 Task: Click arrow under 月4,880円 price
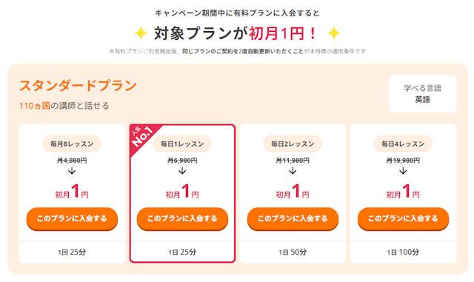[72, 171]
